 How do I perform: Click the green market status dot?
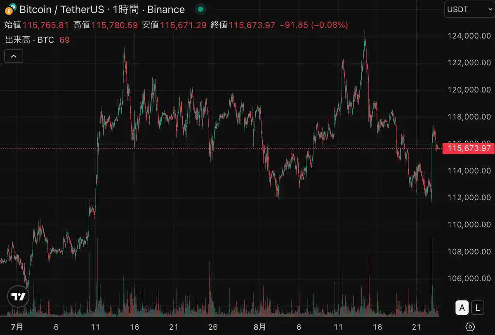pos(200,9)
